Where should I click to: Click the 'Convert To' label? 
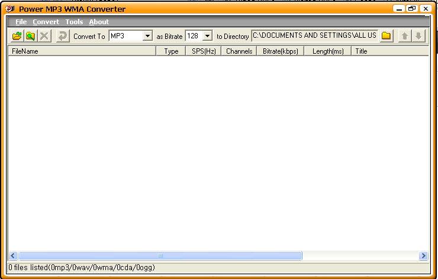[89, 37]
